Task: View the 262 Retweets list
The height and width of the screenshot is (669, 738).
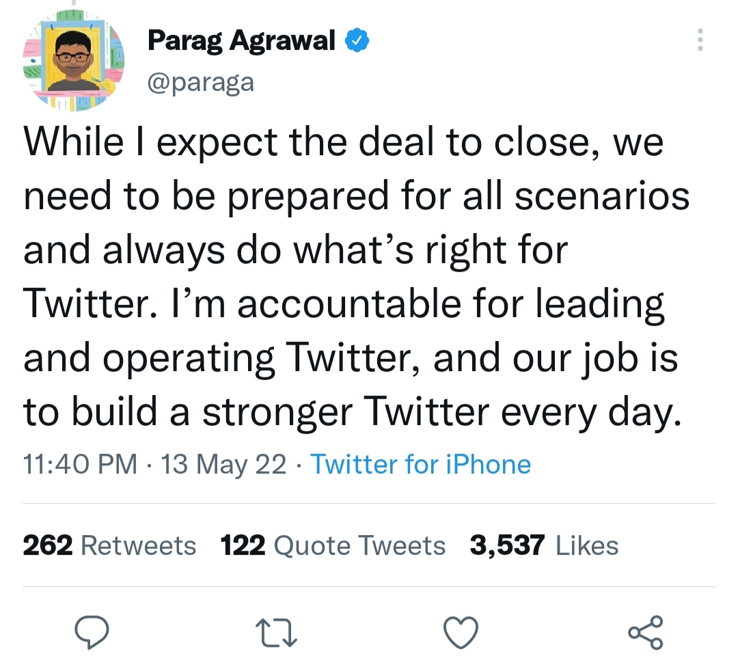Action: coord(109,545)
